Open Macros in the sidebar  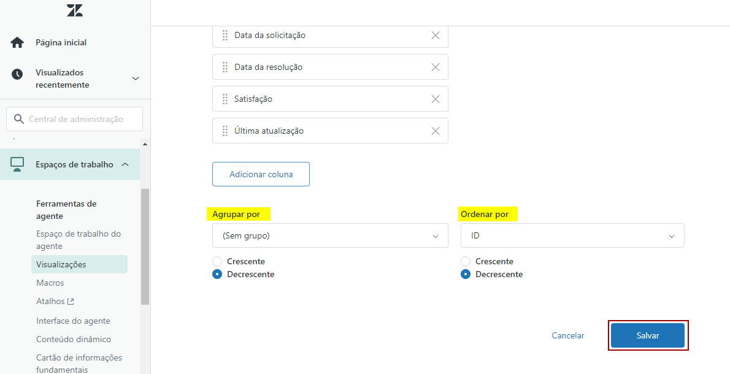[50, 283]
